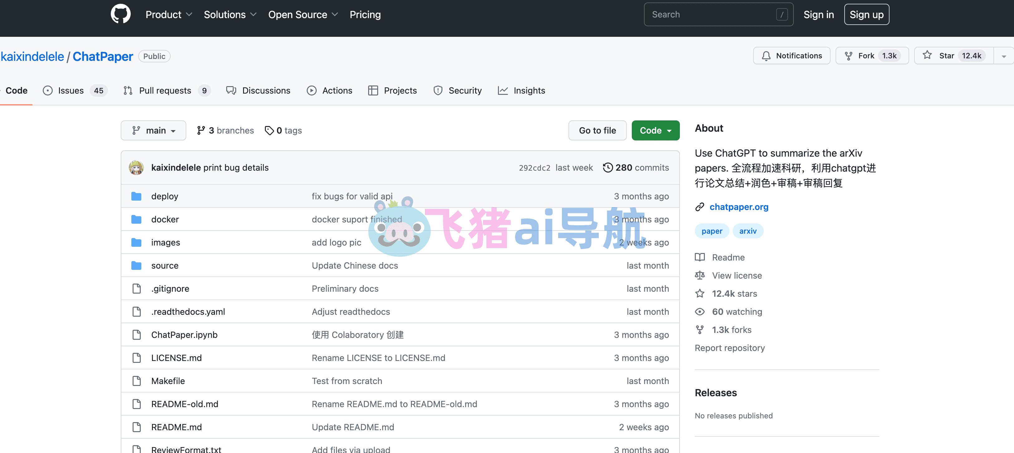Open the README-old.md file
The height and width of the screenshot is (453, 1014).
tap(185, 404)
